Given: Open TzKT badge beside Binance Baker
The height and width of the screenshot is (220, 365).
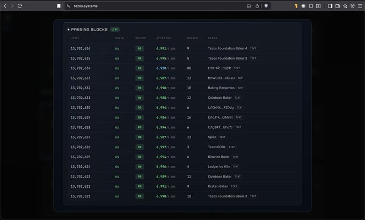Looking at the screenshot, I should (x=236, y=157).
